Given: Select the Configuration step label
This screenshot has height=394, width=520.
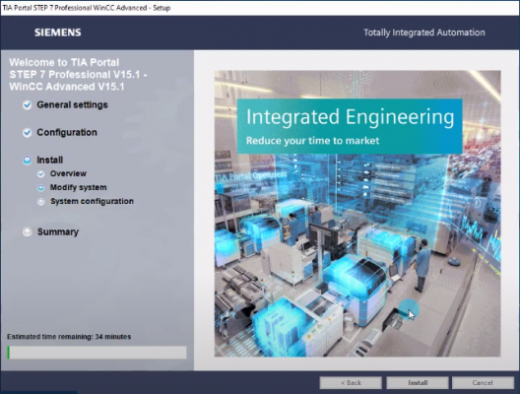Looking at the screenshot, I should [67, 132].
